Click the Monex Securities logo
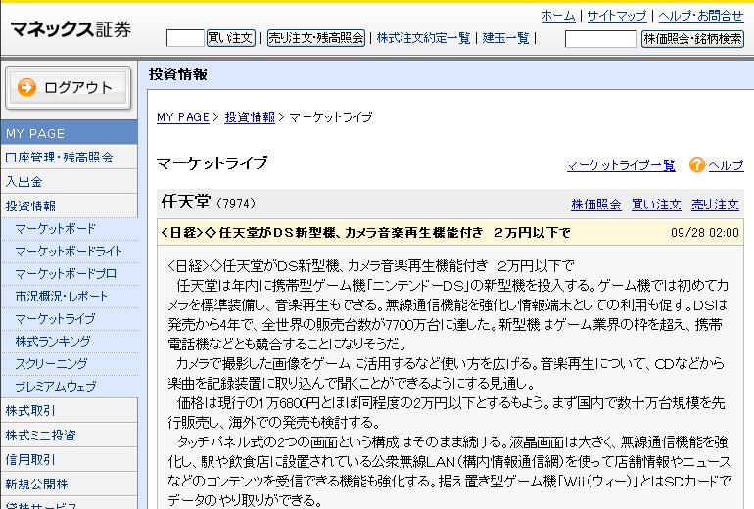The image size is (754, 509). tap(70, 28)
